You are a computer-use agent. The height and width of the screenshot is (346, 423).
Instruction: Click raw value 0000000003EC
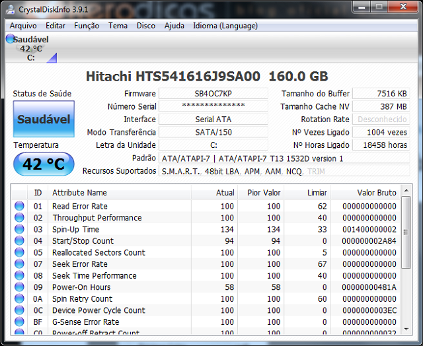[369, 310]
